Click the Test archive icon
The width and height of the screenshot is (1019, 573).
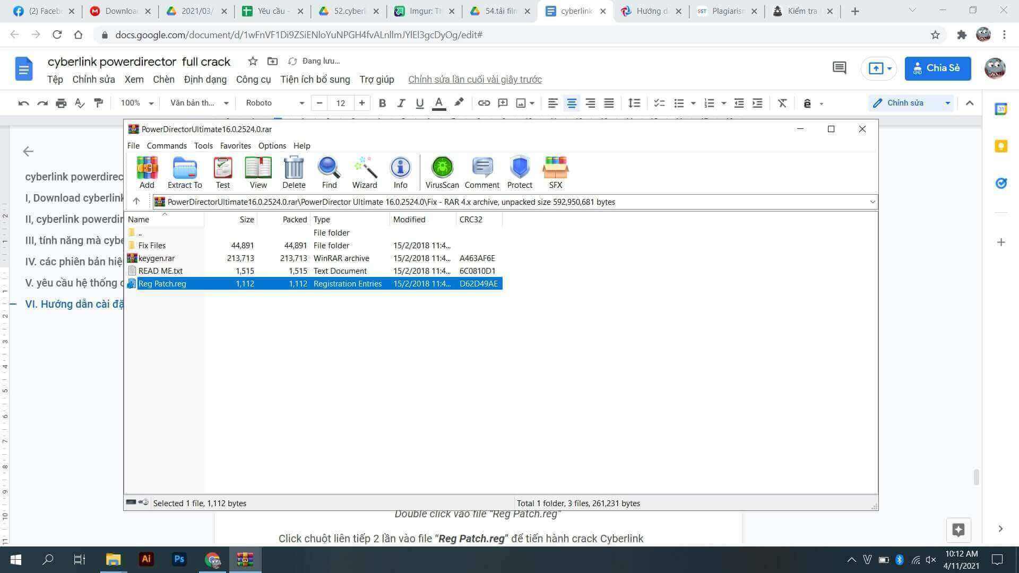click(x=223, y=172)
